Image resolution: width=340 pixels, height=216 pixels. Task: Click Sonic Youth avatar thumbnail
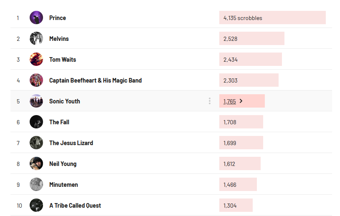point(36,101)
